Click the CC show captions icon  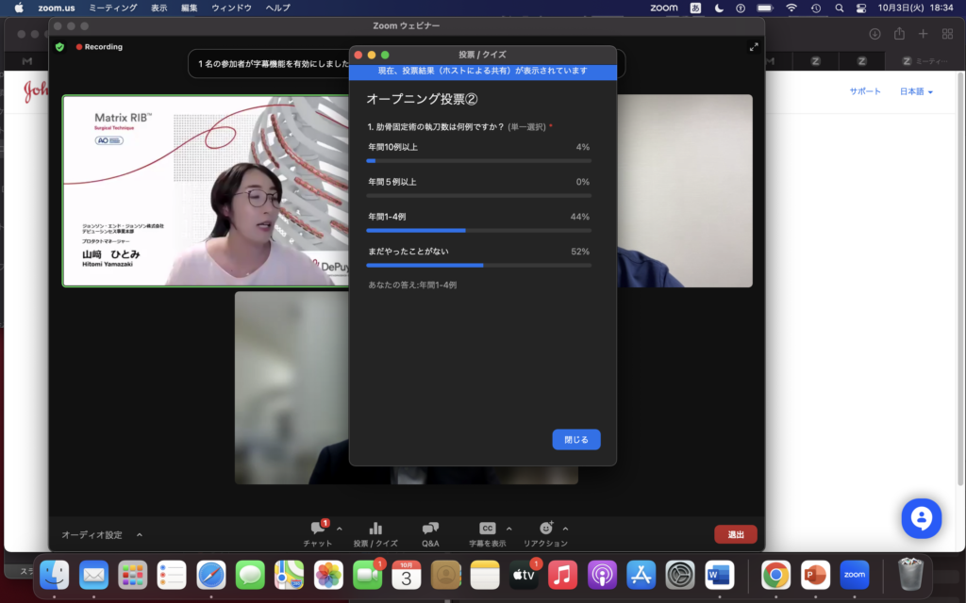point(487,529)
